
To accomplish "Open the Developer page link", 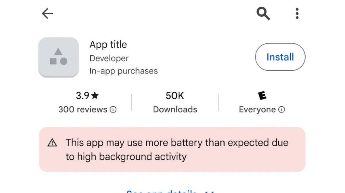I will tap(109, 58).
